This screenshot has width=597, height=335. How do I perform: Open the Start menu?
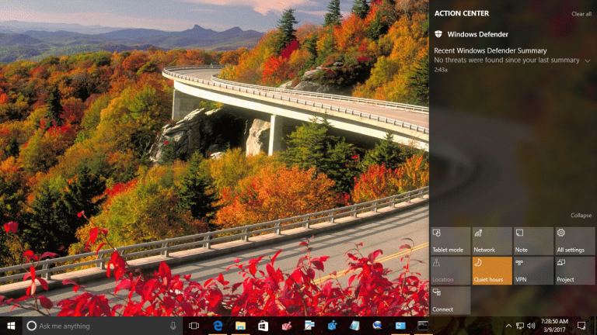(x=11, y=326)
